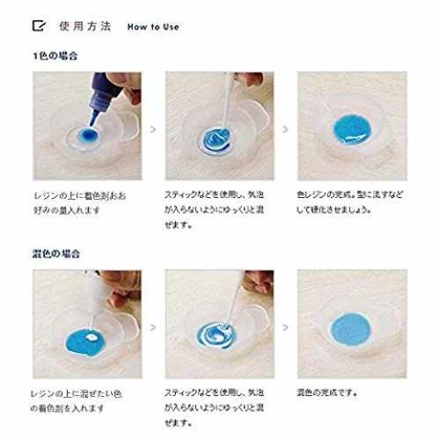
Task: Open the photo of swirled blue-white mixing
Action: tap(220, 324)
